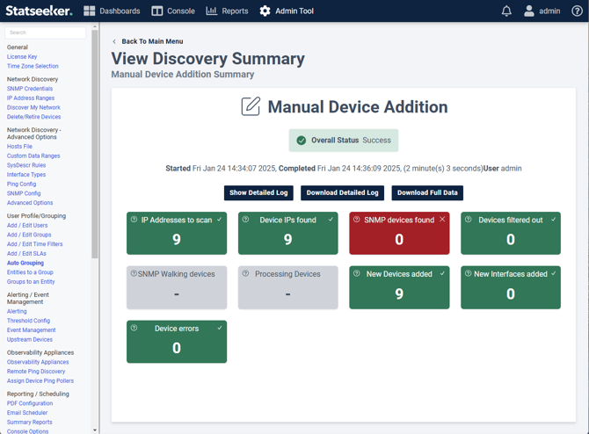Open the SNMP Credentials link in sidebar
This screenshot has width=589, height=434.
30,89
